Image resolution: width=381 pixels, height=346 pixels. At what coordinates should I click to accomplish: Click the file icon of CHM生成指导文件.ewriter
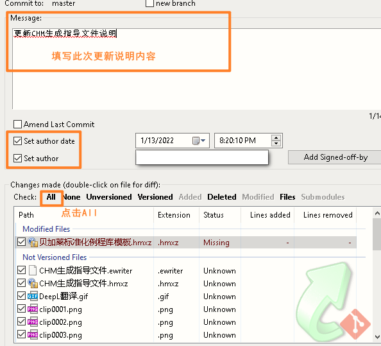tap(33, 270)
